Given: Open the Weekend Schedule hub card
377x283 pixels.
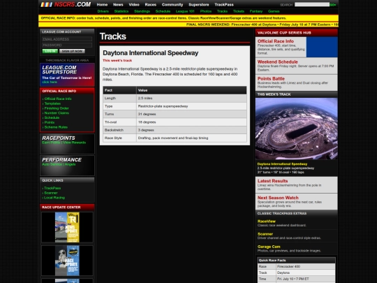Looking at the screenshot, I should [296, 66].
